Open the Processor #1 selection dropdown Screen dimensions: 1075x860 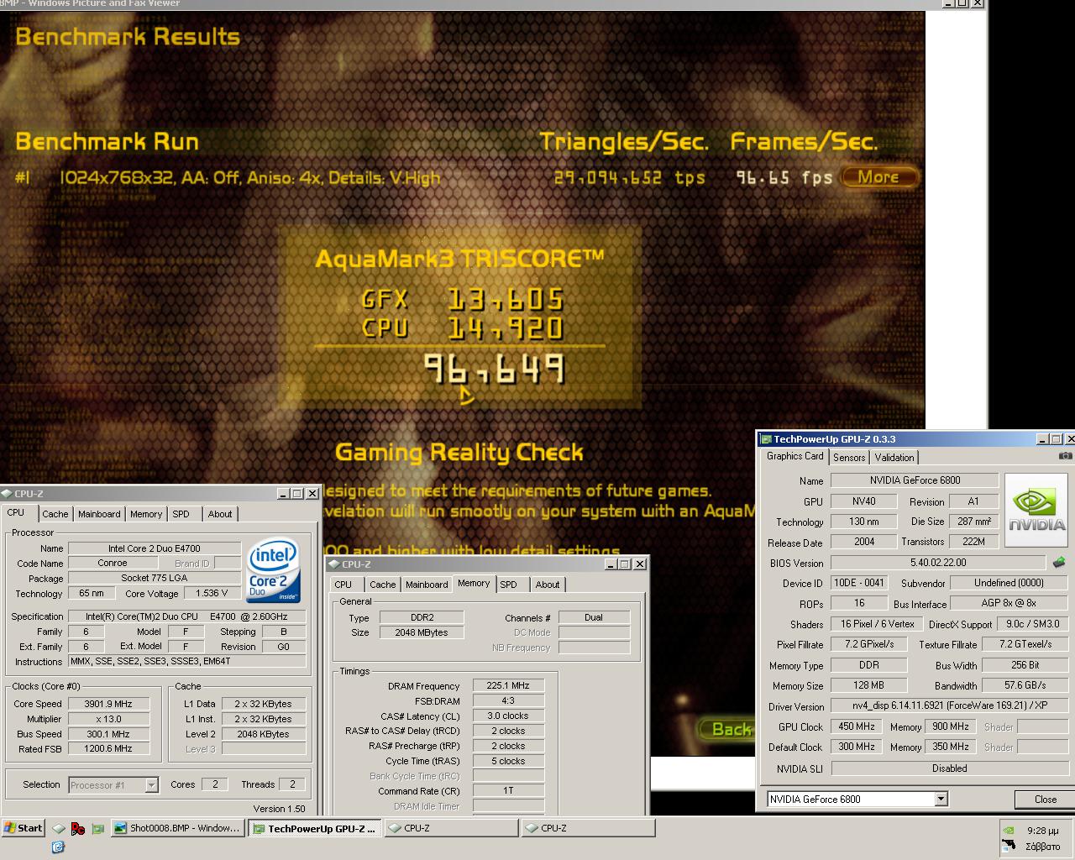(151, 784)
